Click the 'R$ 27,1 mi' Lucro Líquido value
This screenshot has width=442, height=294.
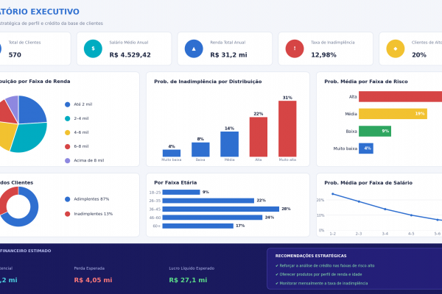[188, 280]
